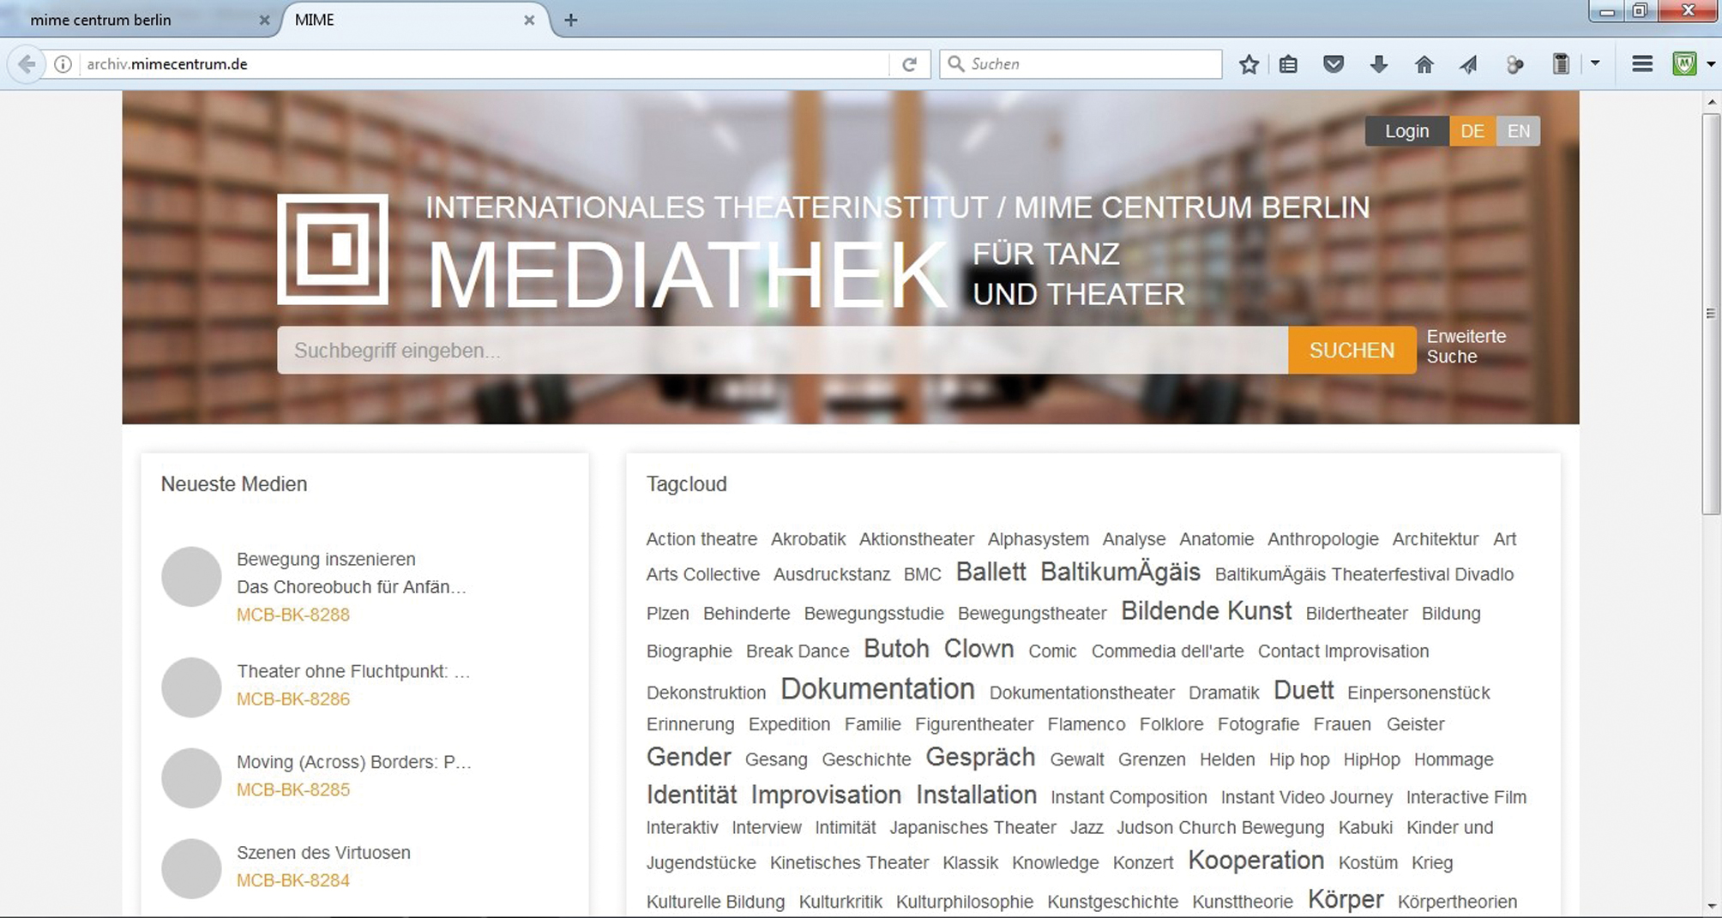This screenshot has height=918, width=1722.
Task: Switch language to EN
Action: 1518,131
